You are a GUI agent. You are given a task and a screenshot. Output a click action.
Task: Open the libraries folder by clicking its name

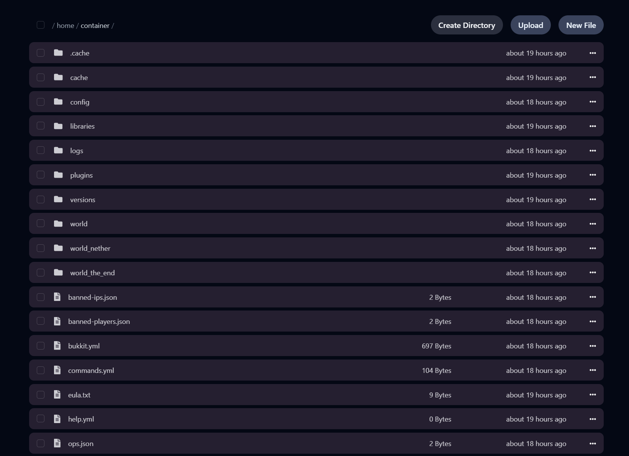82,126
